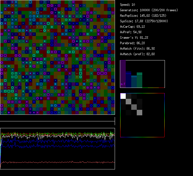Image resolution: width=193 pixels, height=176 pixels.
Task: Click the green histogram bar
Action: 140,80
